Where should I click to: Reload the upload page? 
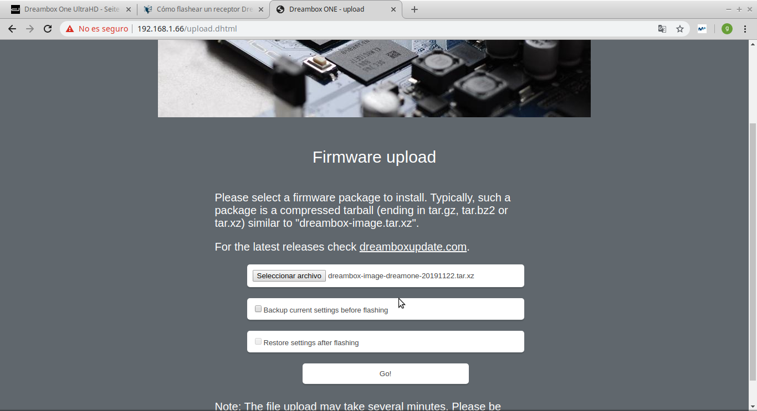point(48,29)
